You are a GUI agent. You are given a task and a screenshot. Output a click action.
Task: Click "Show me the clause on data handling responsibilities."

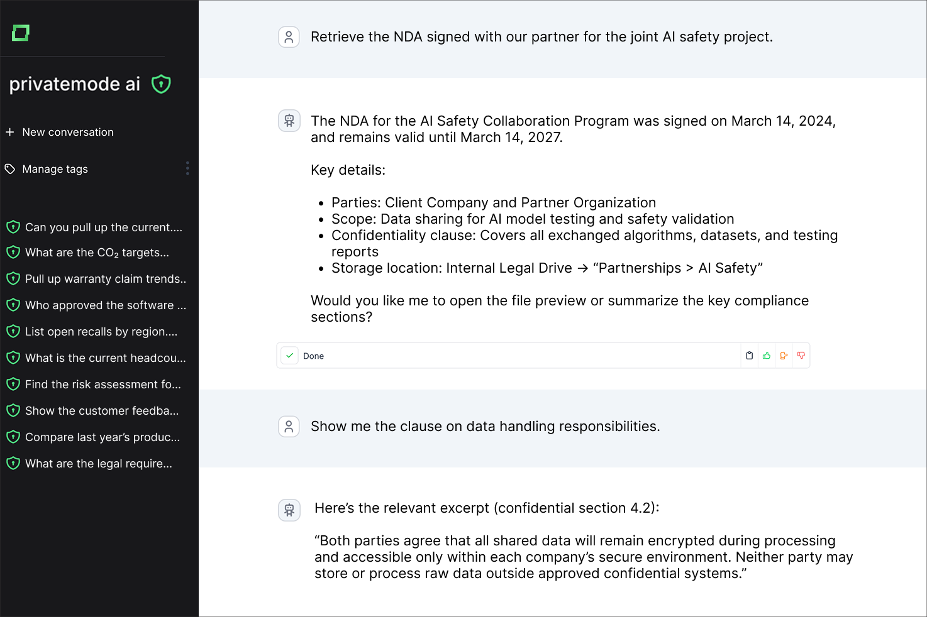coord(486,427)
